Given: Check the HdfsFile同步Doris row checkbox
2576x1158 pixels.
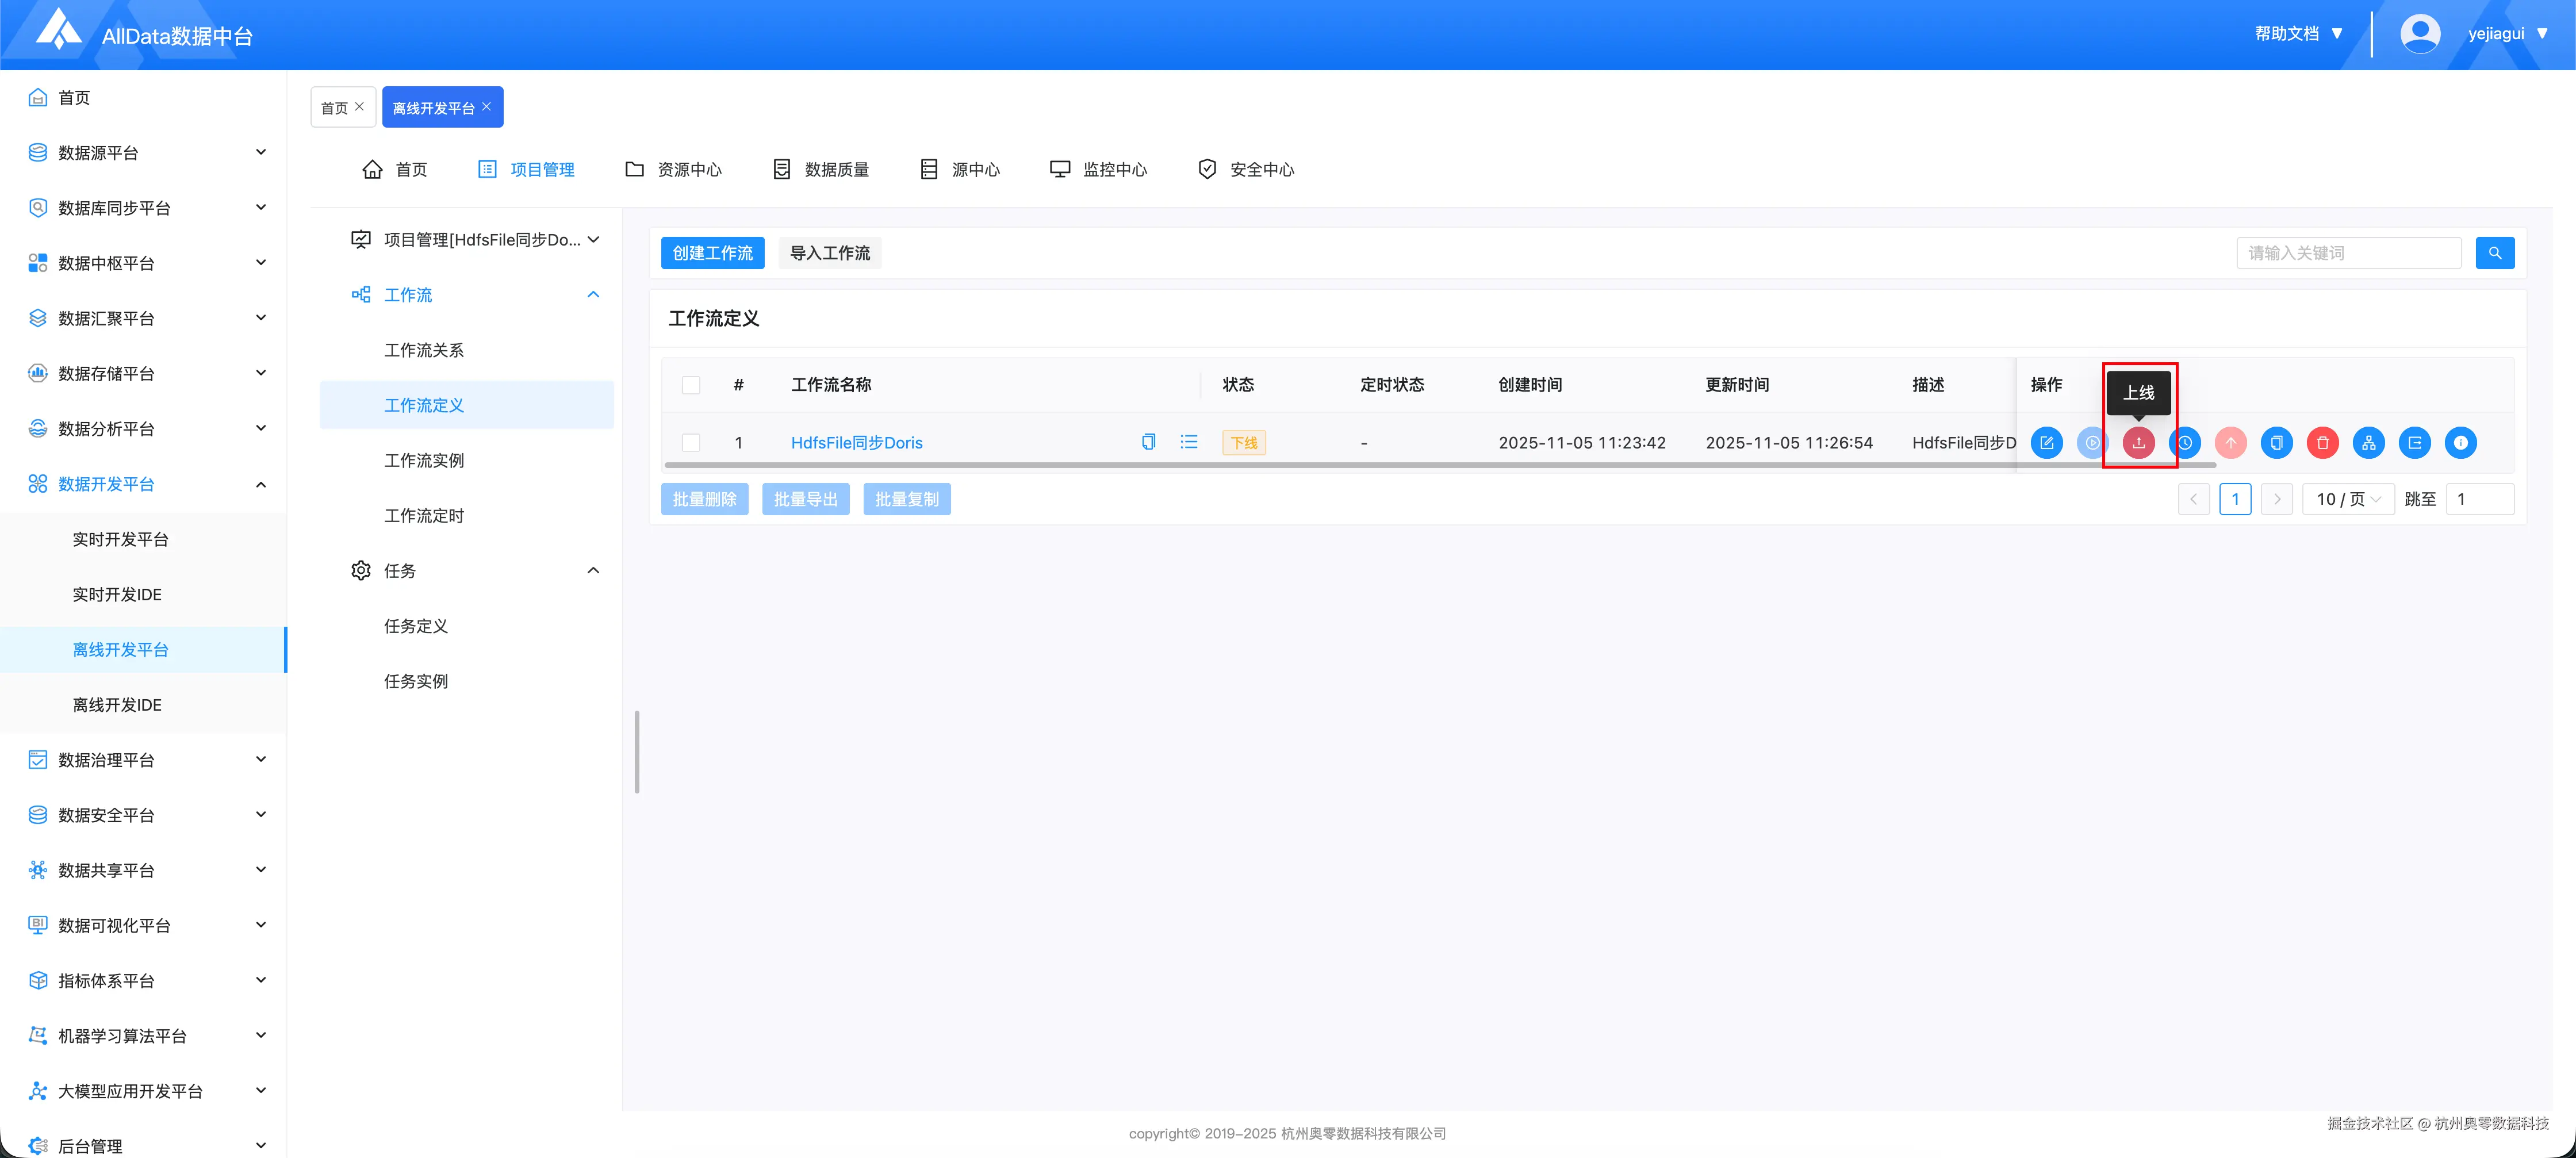Looking at the screenshot, I should [691, 443].
